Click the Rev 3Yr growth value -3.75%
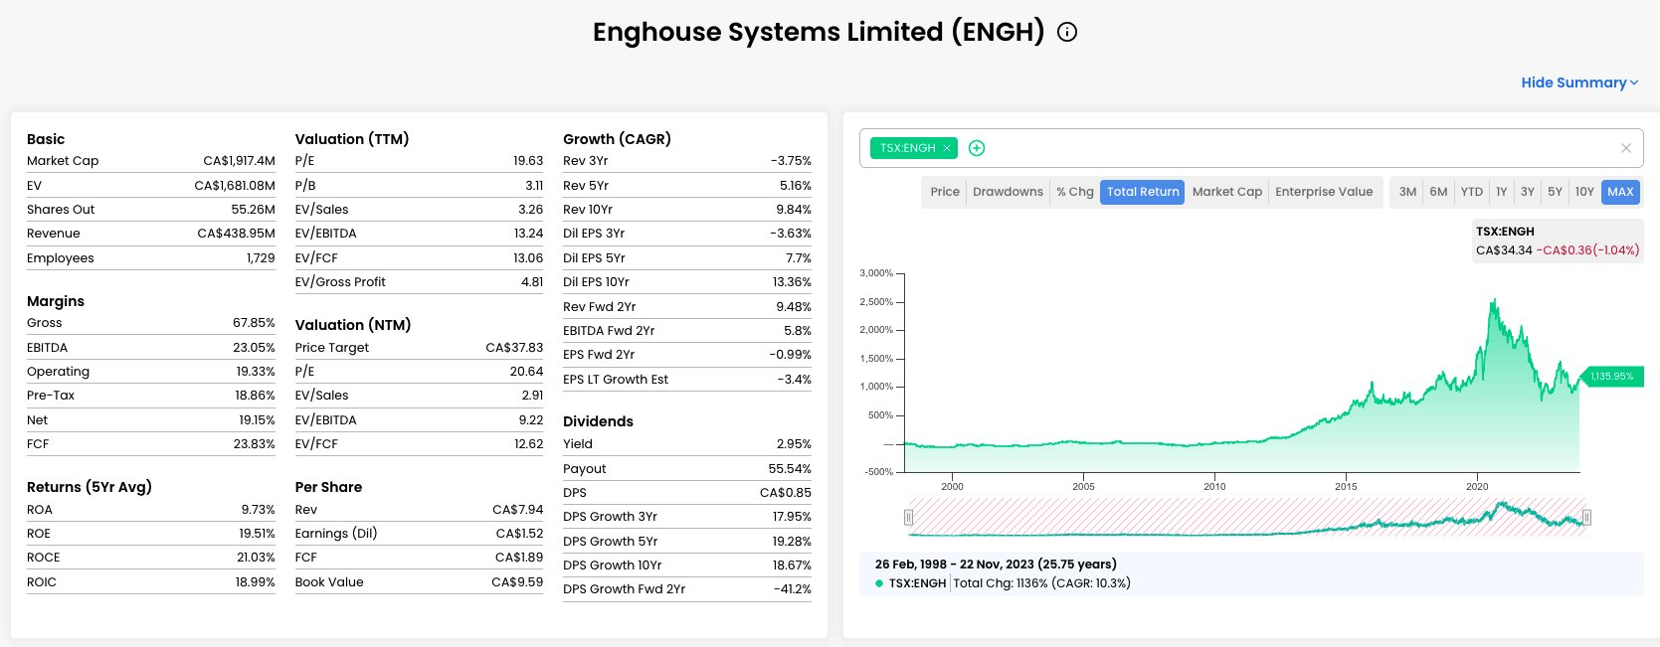 [x=791, y=161]
